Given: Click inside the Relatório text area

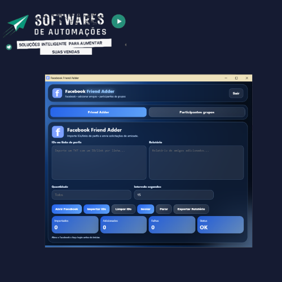Looking at the screenshot, I should [196, 162].
